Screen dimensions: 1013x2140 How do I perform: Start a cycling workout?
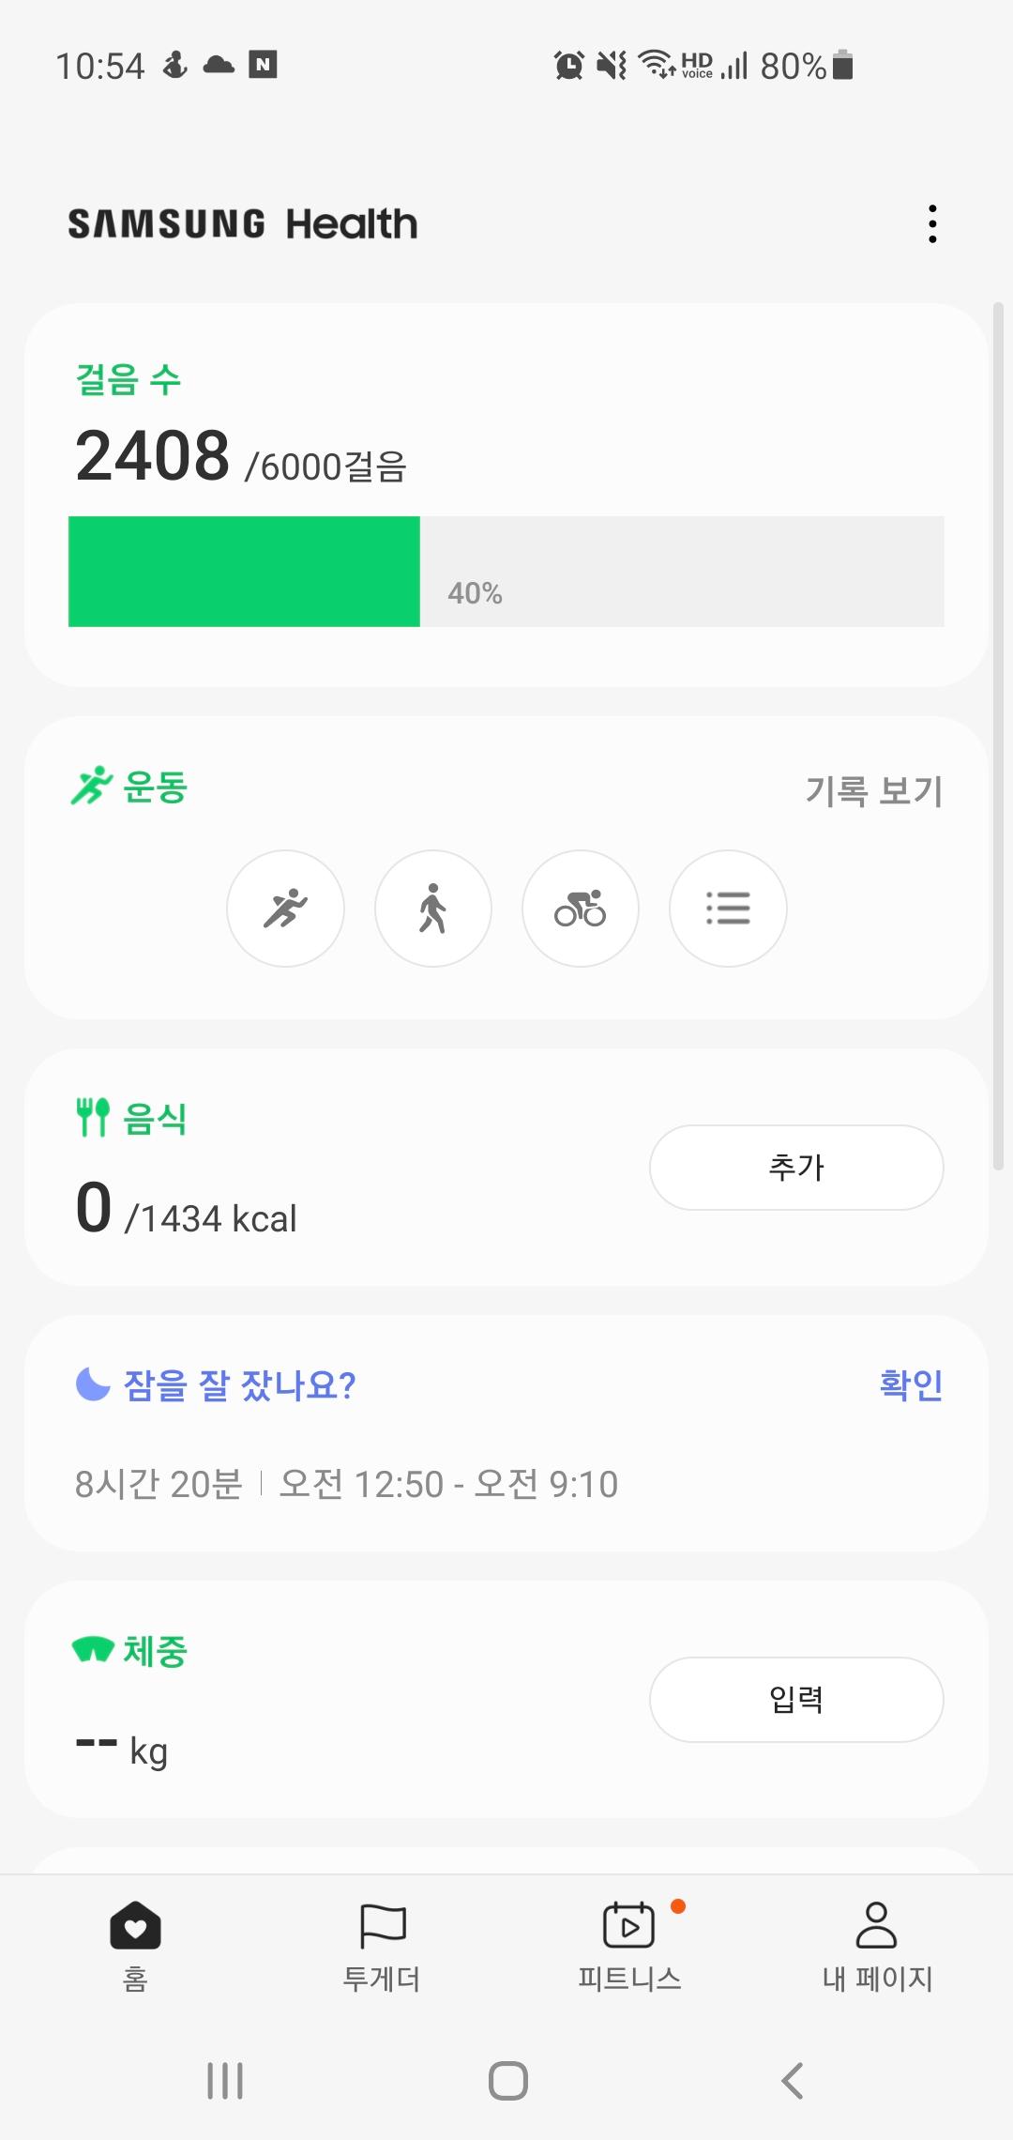580,909
